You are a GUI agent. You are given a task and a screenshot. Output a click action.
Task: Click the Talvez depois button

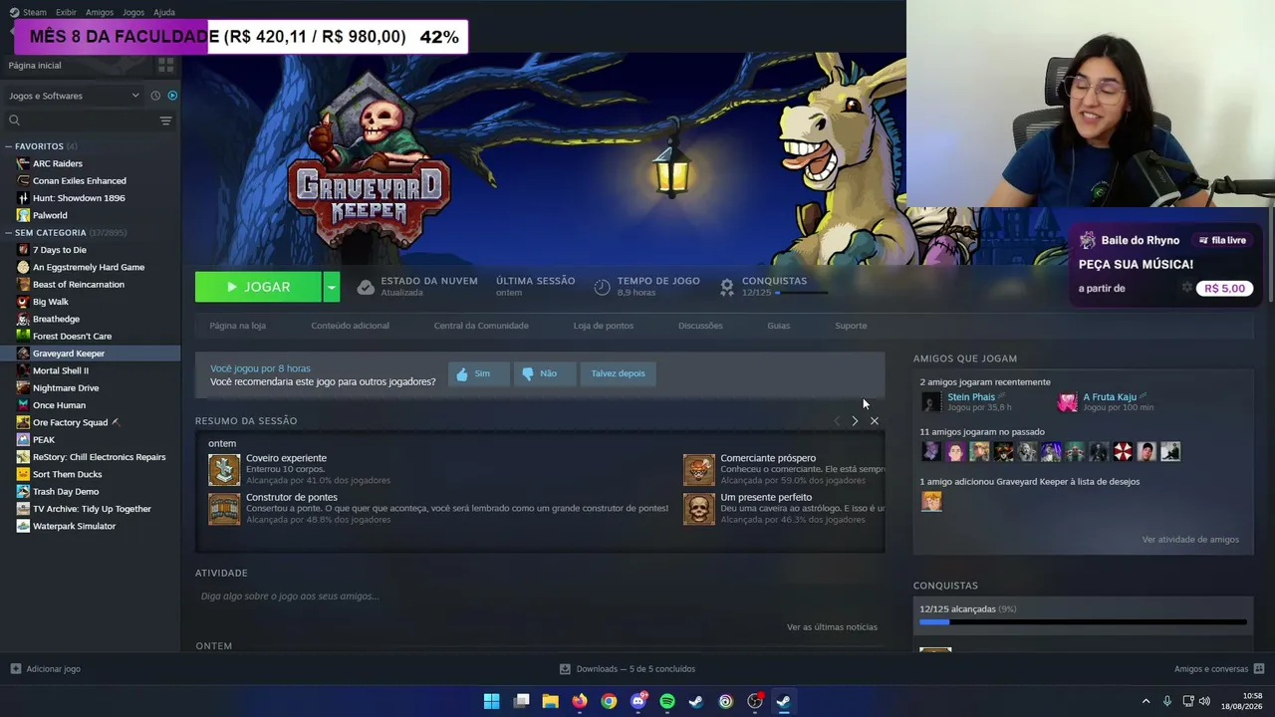point(618,373)
